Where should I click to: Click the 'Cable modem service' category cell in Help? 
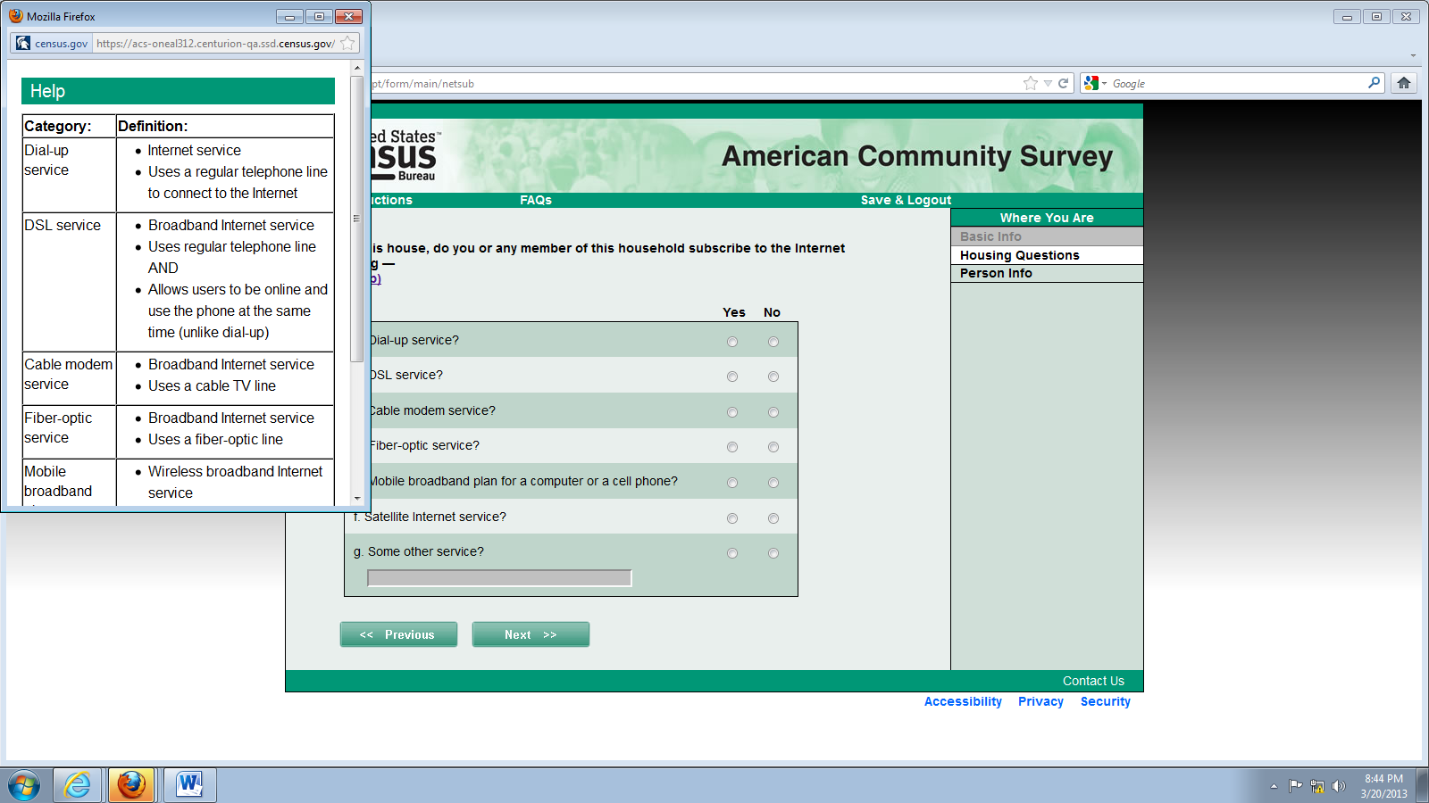pyautogui.click(x=70, y=377)
